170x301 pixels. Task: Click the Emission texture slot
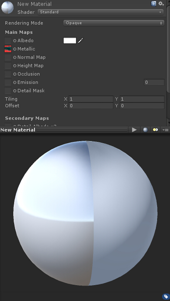(x=8, y=82)
